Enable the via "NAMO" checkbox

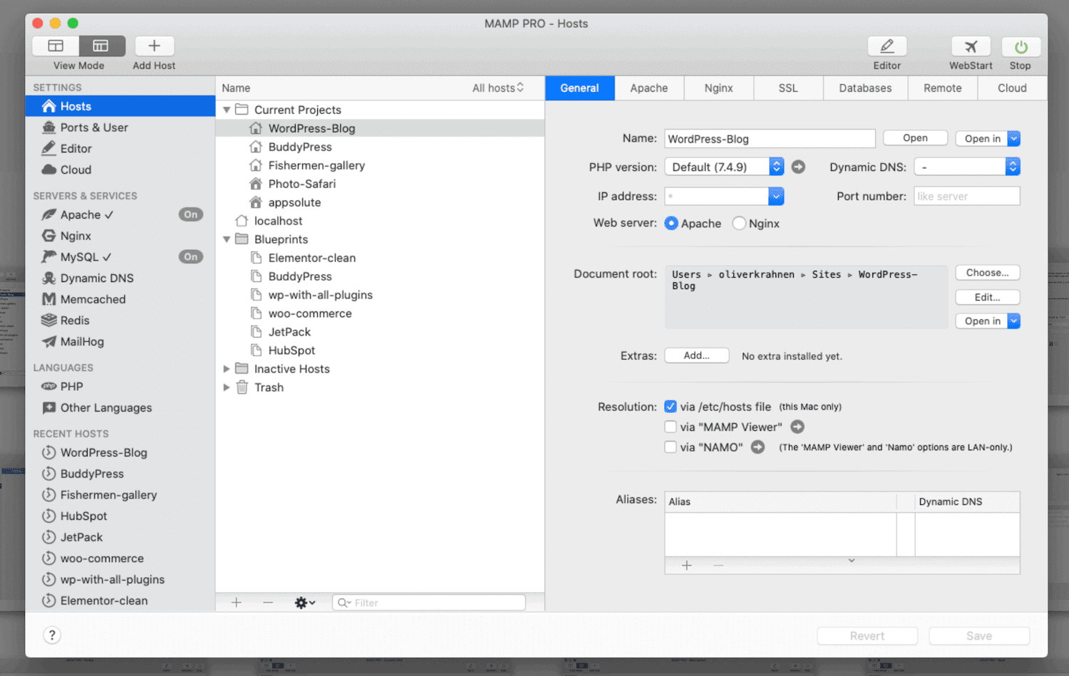click(671, 447)
